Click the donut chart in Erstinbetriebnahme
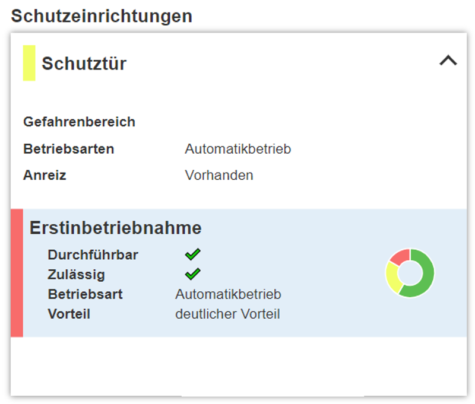475x404 pixels. pos(410,272)
